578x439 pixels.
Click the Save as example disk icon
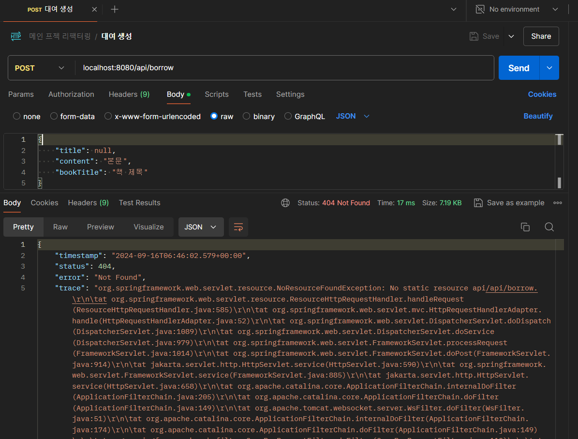tap(478, 203)
